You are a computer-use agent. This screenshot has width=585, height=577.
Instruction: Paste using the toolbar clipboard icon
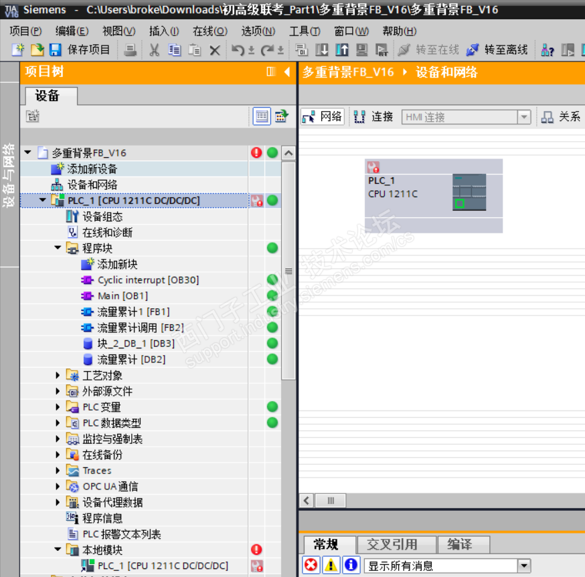point(194,50)
